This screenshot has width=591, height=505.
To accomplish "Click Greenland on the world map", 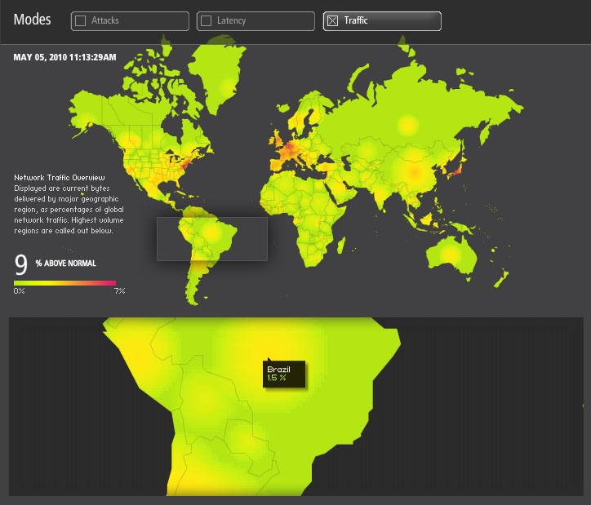I will 219,75.
